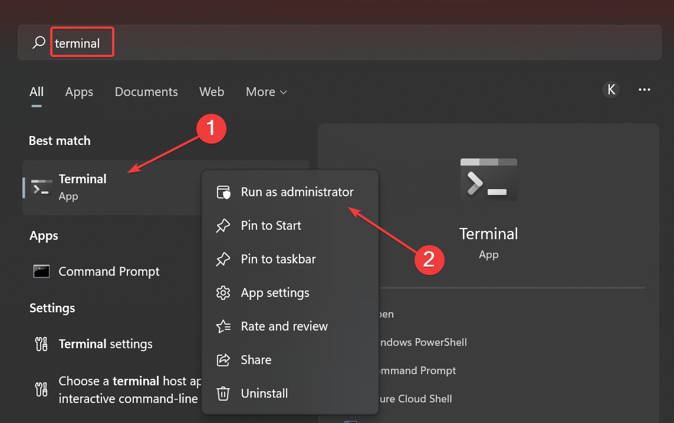Screen dimensions: 674x423
Task: Click the star icon beside Rate and review
Action: 223,326
